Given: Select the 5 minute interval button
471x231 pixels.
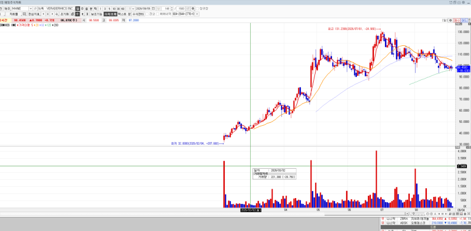Looking at the screenshot, I should click(110, 8).
